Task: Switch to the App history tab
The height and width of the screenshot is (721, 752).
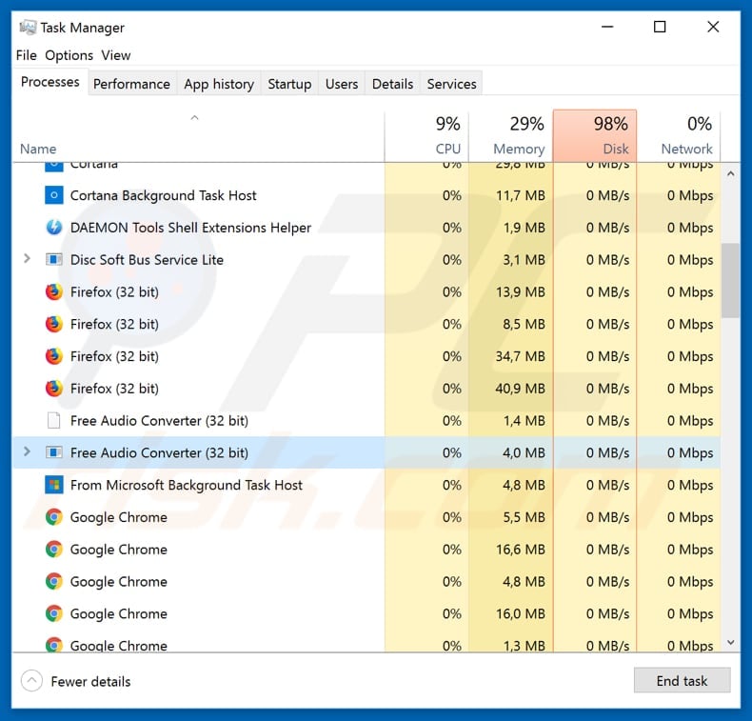Action: tap(219, 84)
